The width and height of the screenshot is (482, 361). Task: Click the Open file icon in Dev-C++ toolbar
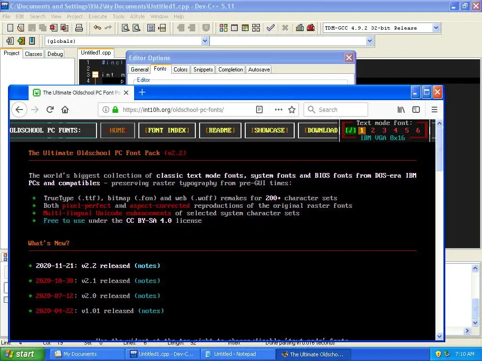point(21,28)
